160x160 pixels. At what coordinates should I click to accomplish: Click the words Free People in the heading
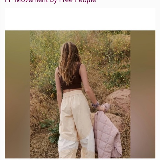77,1
